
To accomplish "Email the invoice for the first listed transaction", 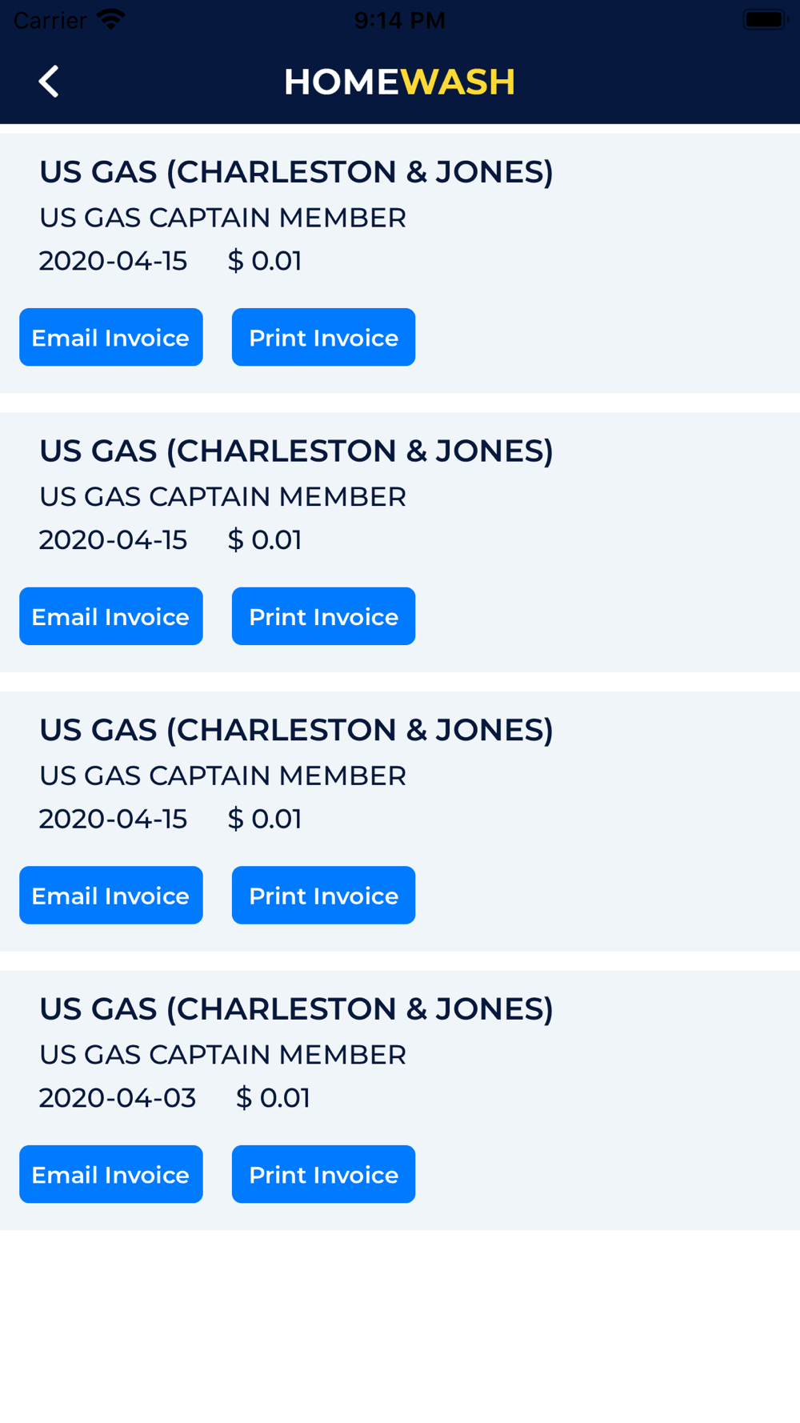I will (111, 337).
